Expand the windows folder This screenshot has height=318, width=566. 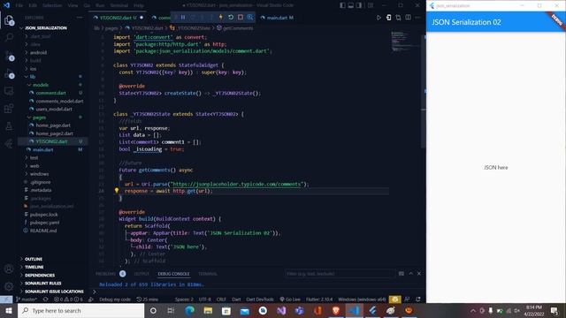39,174
